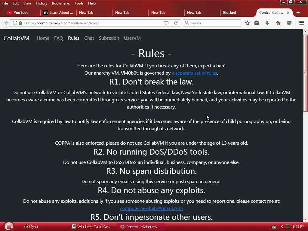Click 'R2. No running DoS/DDoS tools.' heading
This screenshot has height=231, width=308.
click(x=151, y=152)
